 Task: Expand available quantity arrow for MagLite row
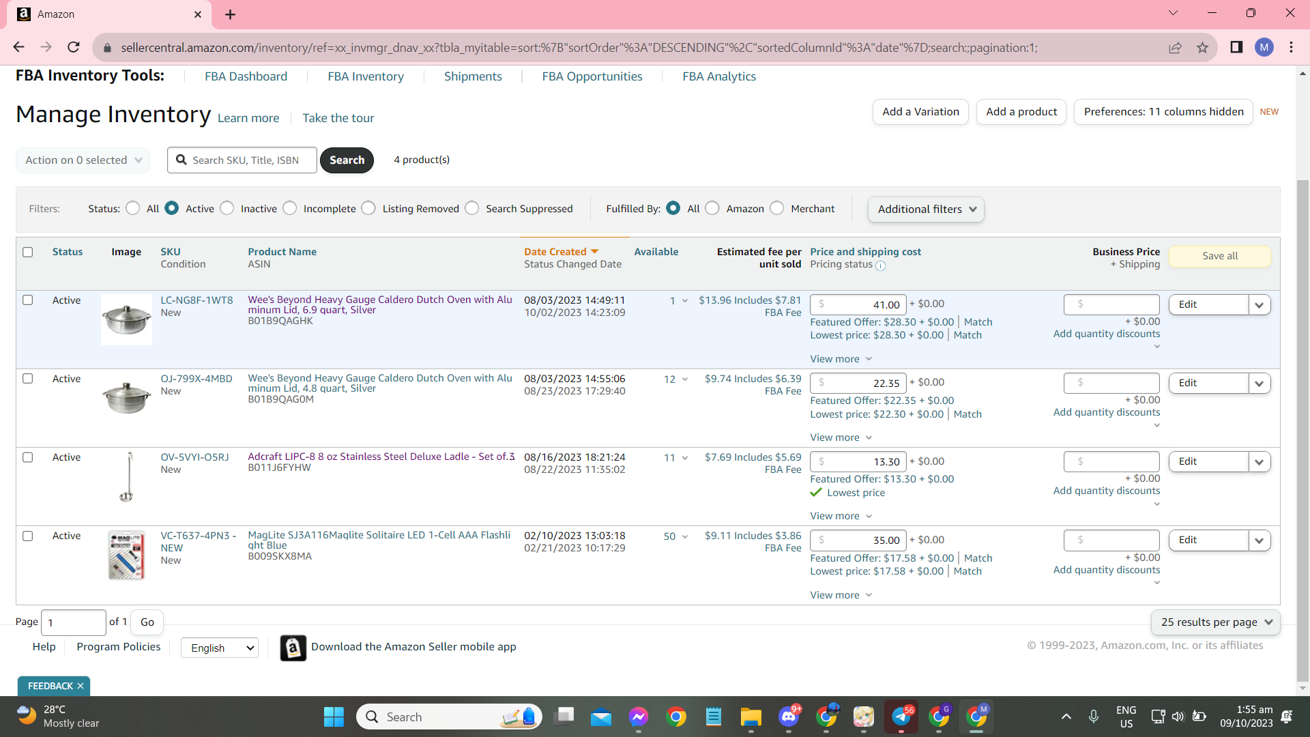pyautogui.click(x=685, y=536)
